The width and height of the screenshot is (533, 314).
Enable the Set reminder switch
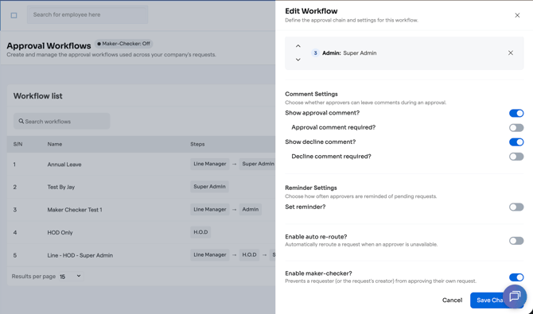click(516, 207)
